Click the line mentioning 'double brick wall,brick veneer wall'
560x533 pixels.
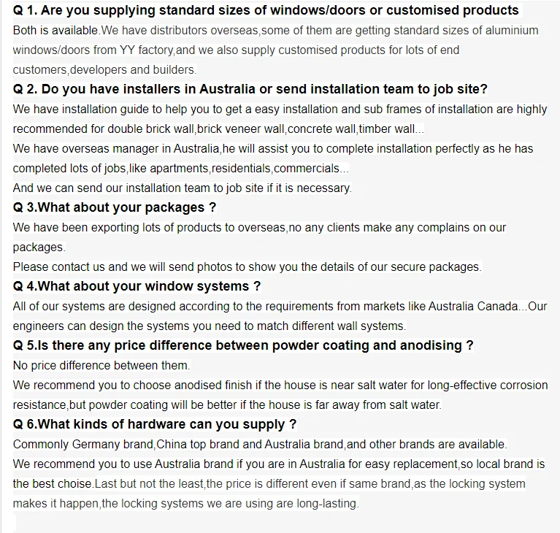[218, 129]
